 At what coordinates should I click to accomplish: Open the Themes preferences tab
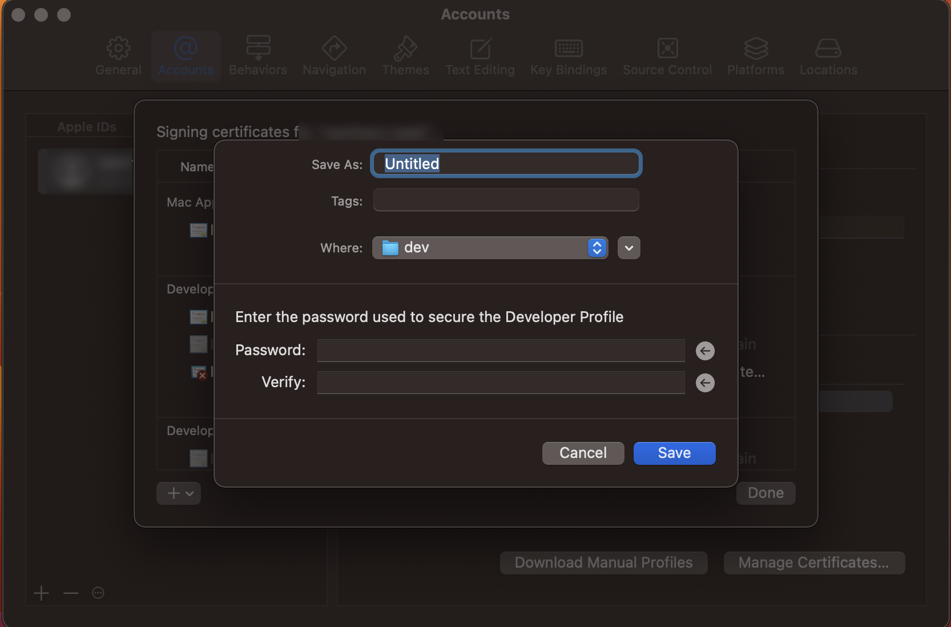405,57
